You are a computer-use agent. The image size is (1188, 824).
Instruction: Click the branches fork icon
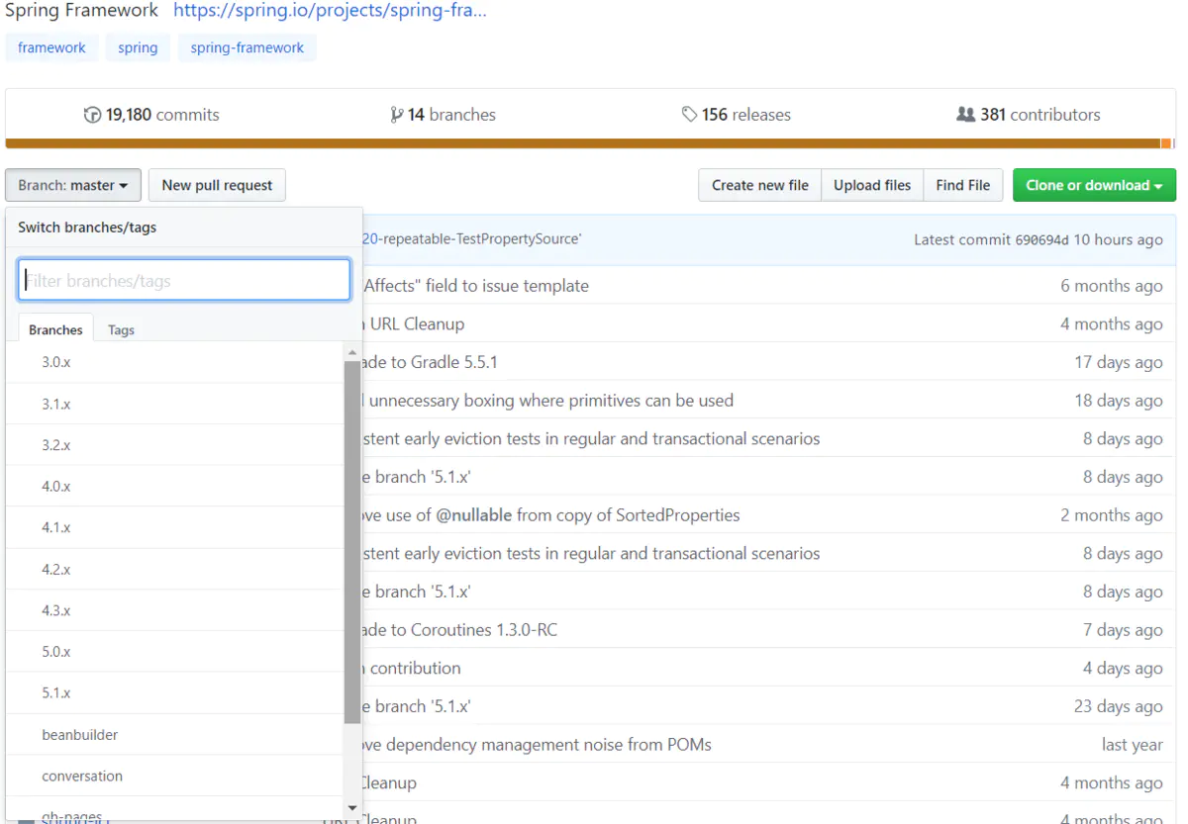(x=397, y=115)
